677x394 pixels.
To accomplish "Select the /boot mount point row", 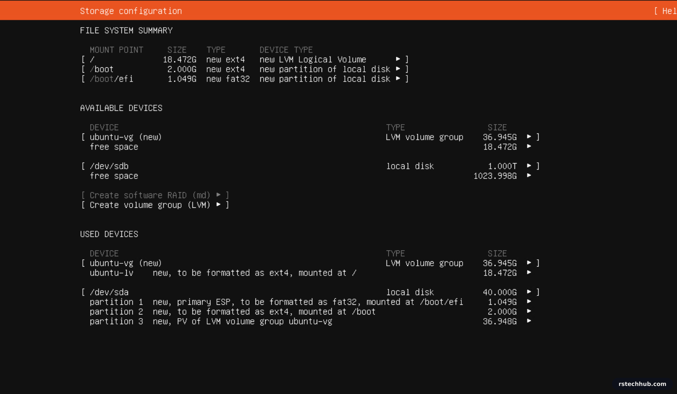I will pos(245,69).
